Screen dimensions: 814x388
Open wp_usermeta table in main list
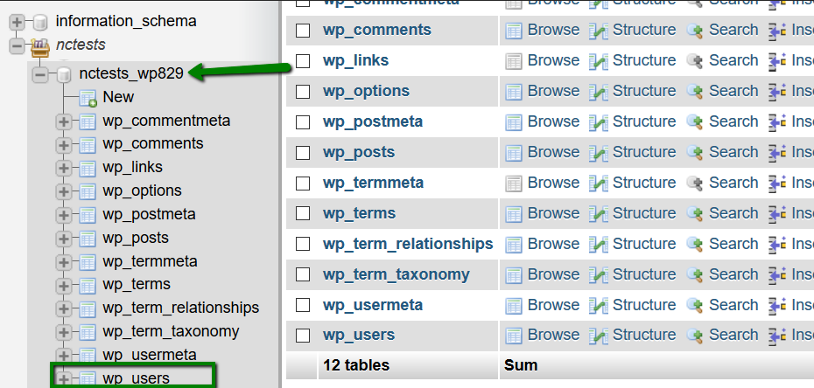373,305
